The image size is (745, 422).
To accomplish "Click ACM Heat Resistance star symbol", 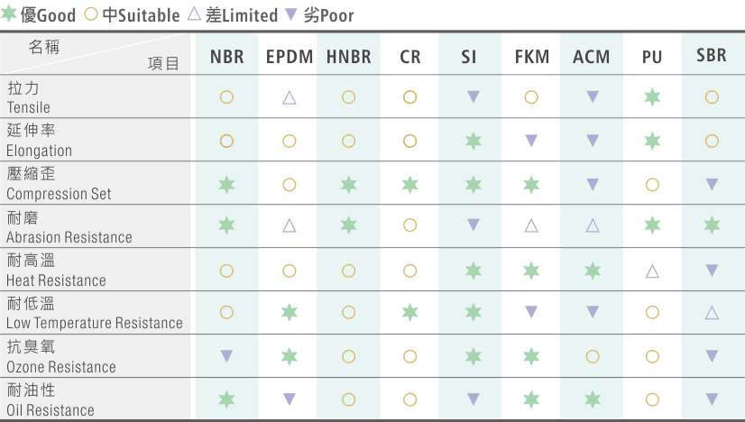I will pos(593,271).
